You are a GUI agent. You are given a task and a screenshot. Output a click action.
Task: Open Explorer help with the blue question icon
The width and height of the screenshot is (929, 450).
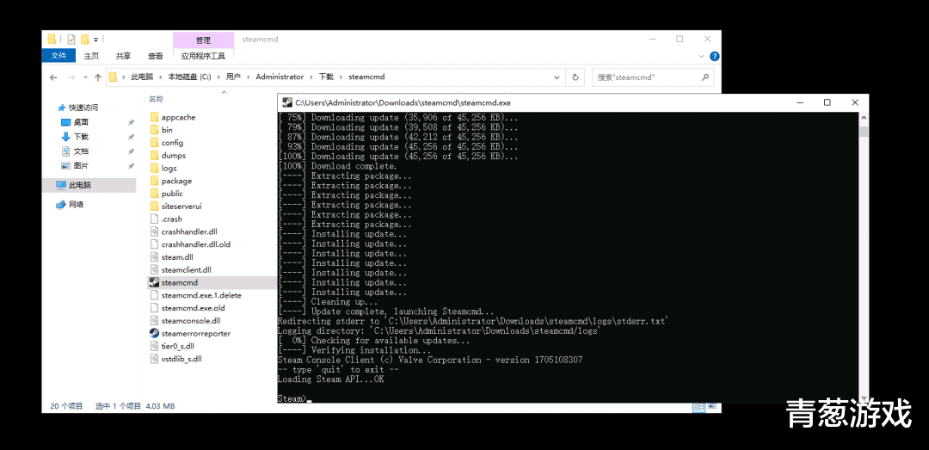715,56
